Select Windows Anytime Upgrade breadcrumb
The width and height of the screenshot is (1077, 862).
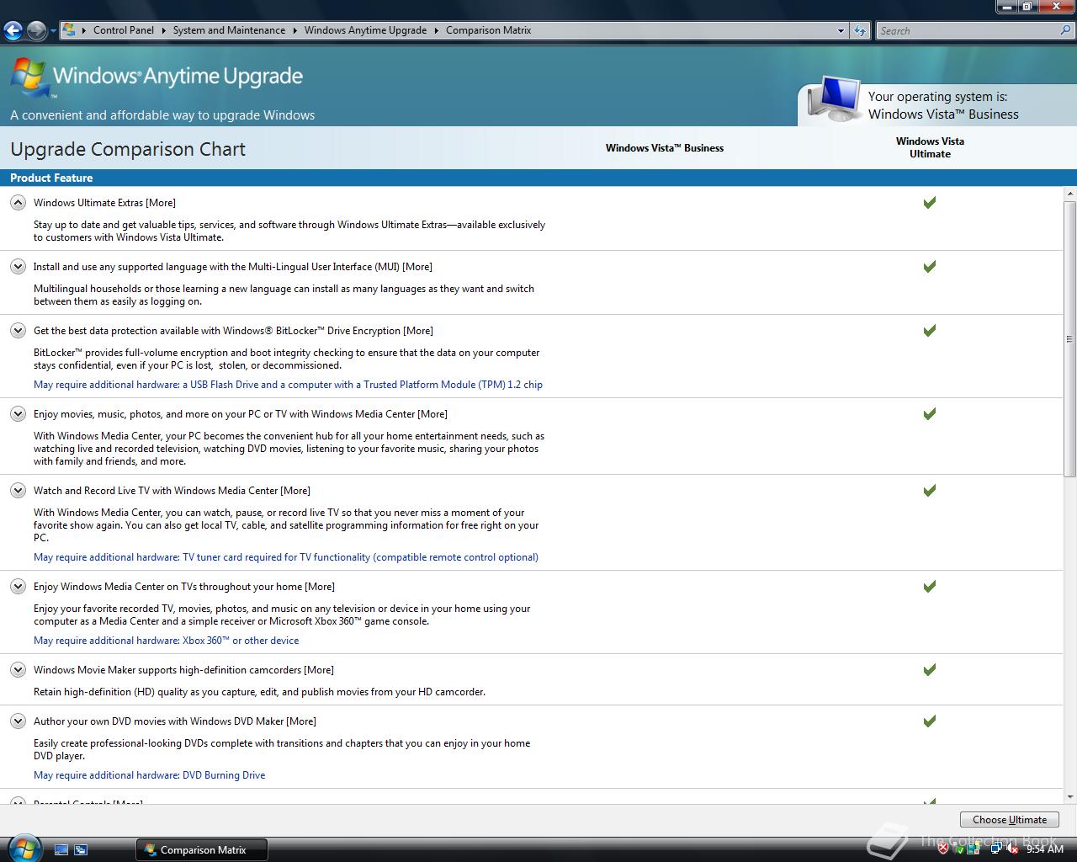click(x=365, y=30)
